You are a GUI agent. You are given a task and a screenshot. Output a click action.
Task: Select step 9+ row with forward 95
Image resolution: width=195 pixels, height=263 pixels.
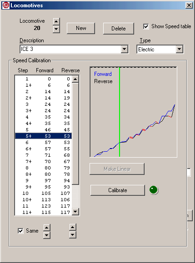pos(43,187)
